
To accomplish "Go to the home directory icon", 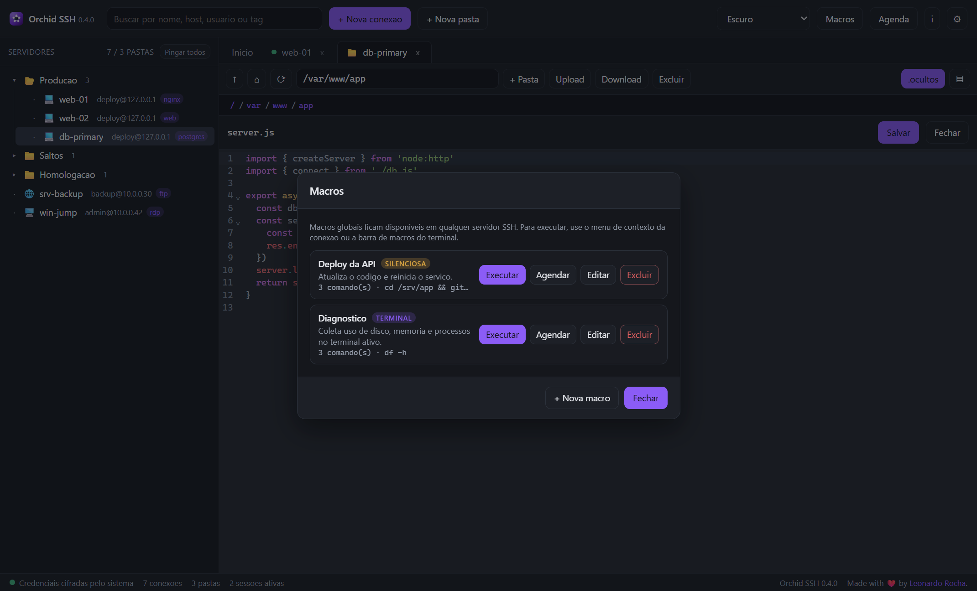I will [x=257, y=79].
